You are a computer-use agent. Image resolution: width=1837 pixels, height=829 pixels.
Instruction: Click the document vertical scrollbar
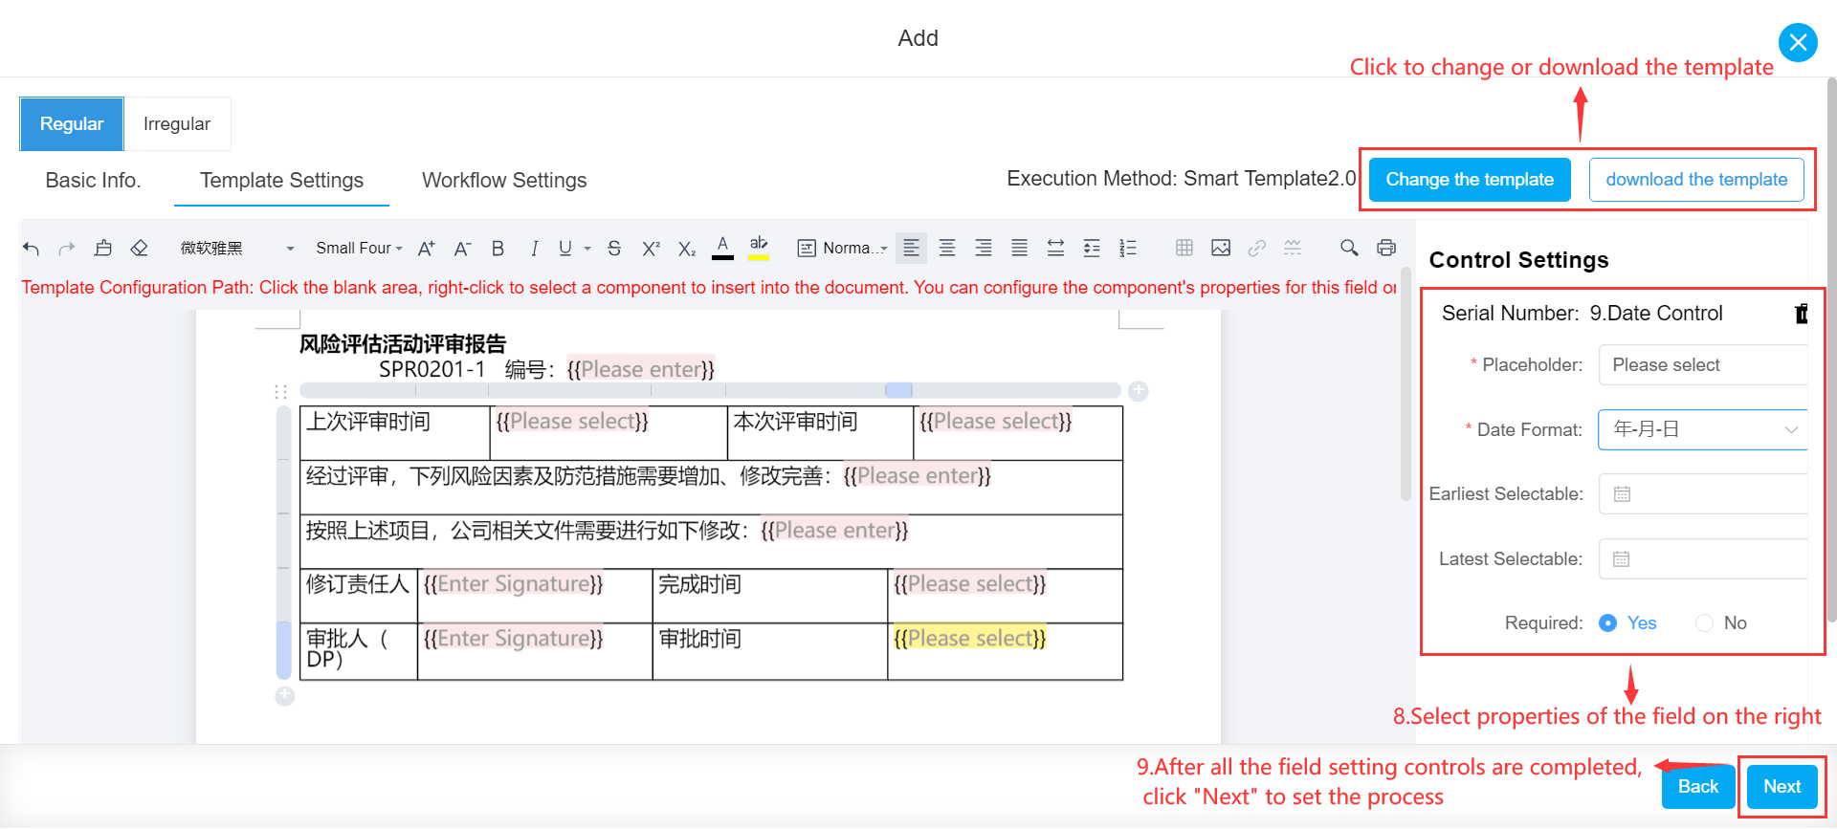click(x=1405, y=382)
